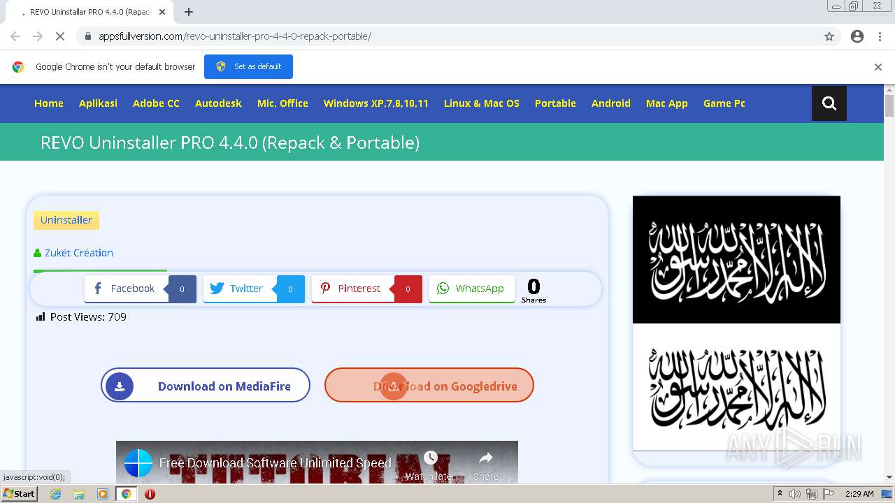Click the taskbar clock showing 2:29 AM

tap(859, 494)
